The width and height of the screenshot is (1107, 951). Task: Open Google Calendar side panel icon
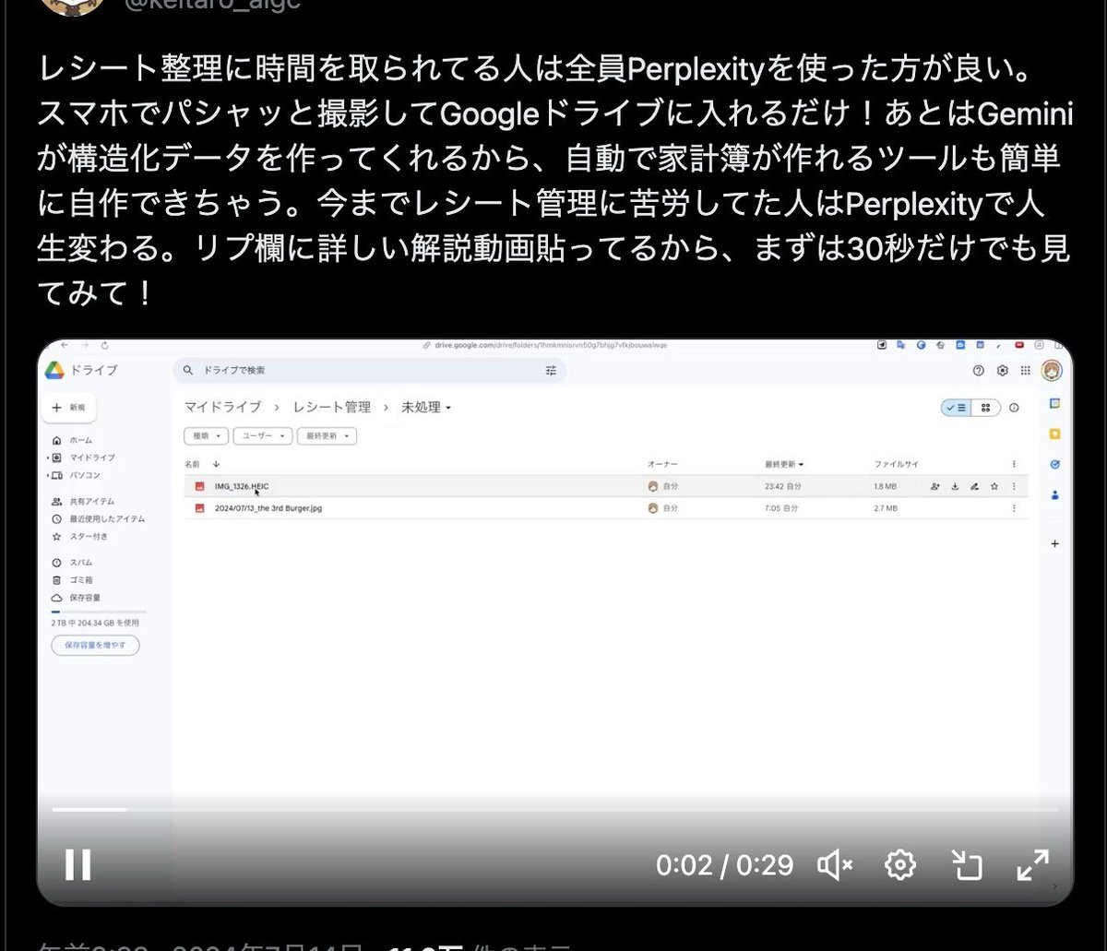(x=1055, y=404)
